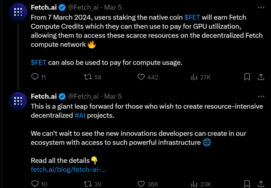Viewport: 271px width, 188px height.
Task: Share the second Fetch.ai tweet
Action: (x=261, y=184)
